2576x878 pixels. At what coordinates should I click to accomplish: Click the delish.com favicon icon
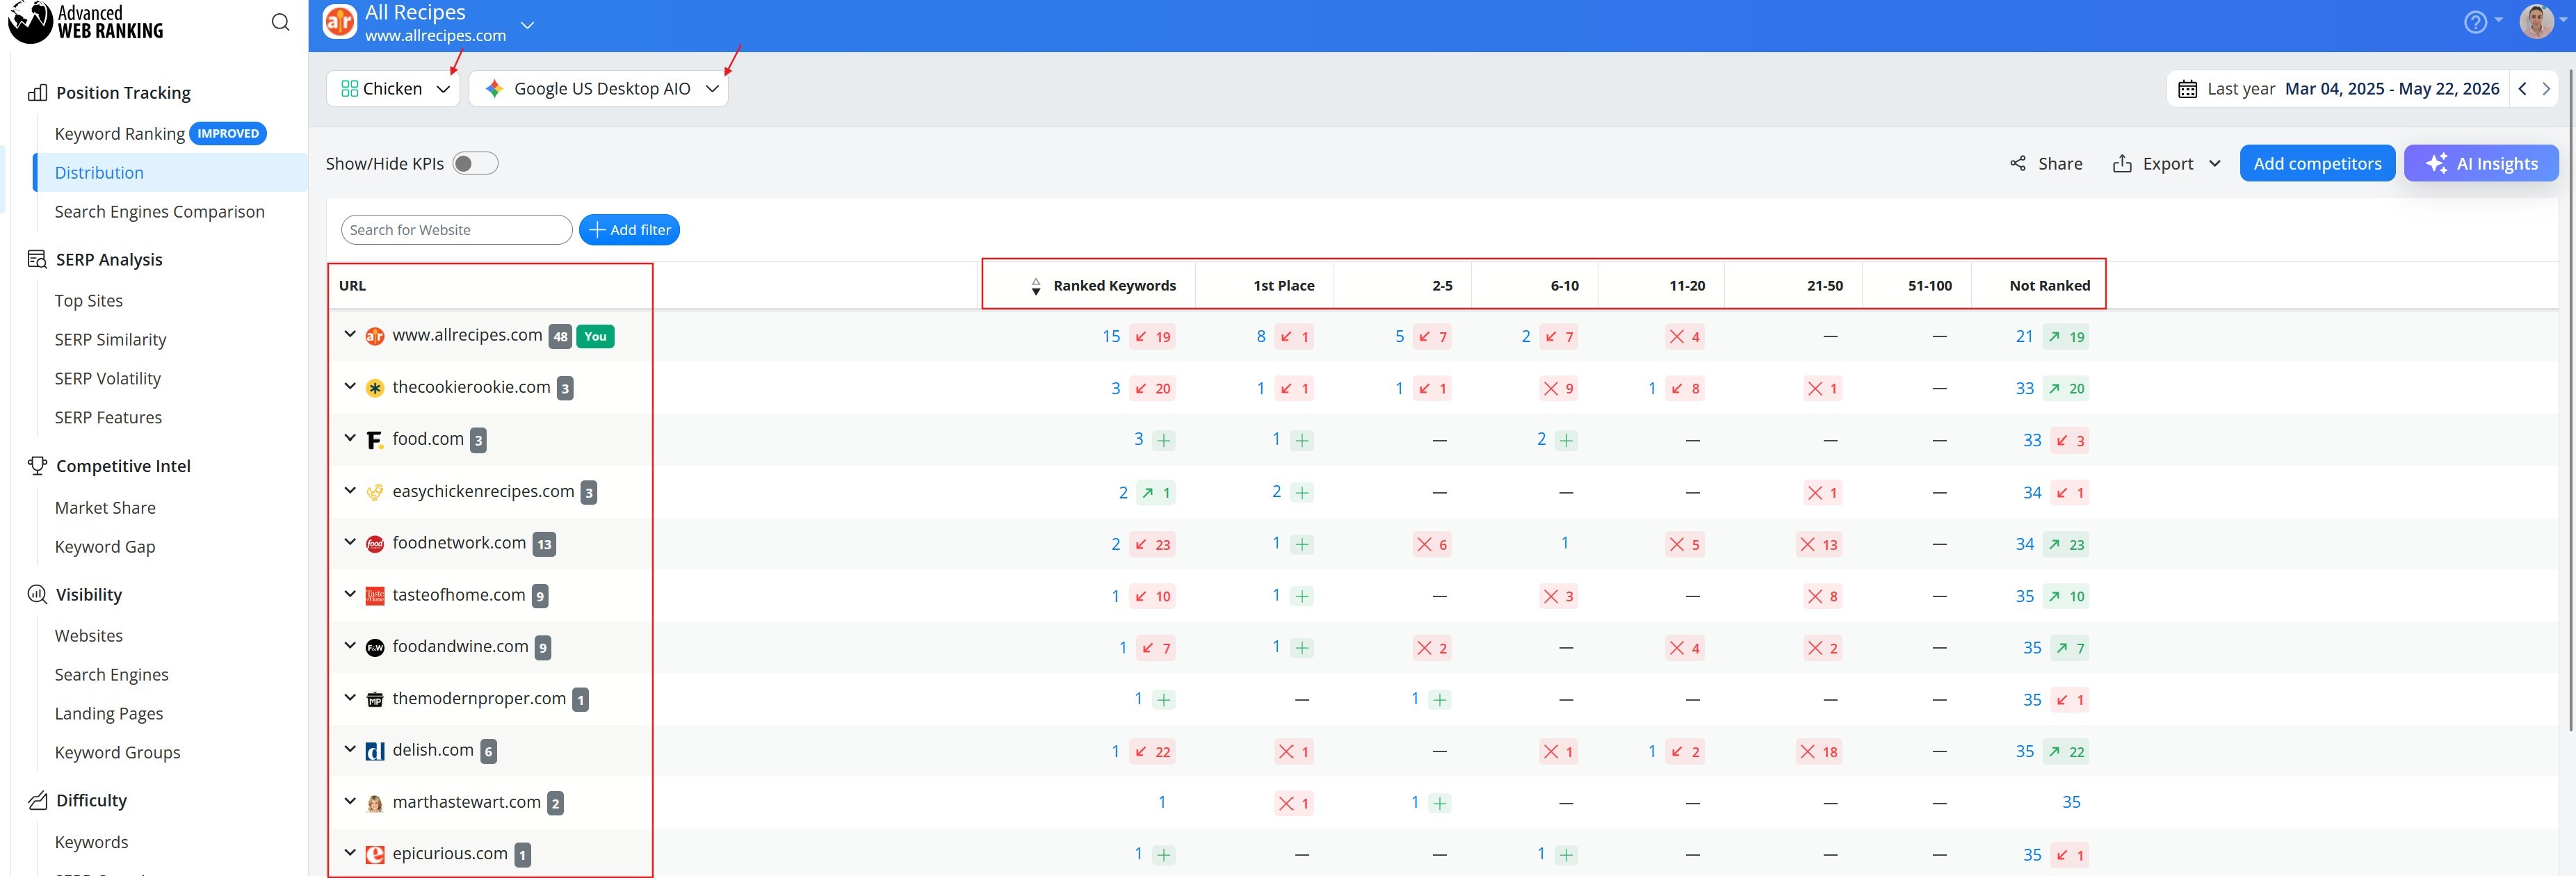pyautogui.click(x=375, y=752)
